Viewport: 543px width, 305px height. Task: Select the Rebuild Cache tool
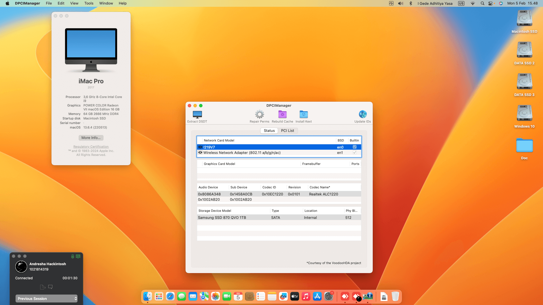(x=282, y=116)
